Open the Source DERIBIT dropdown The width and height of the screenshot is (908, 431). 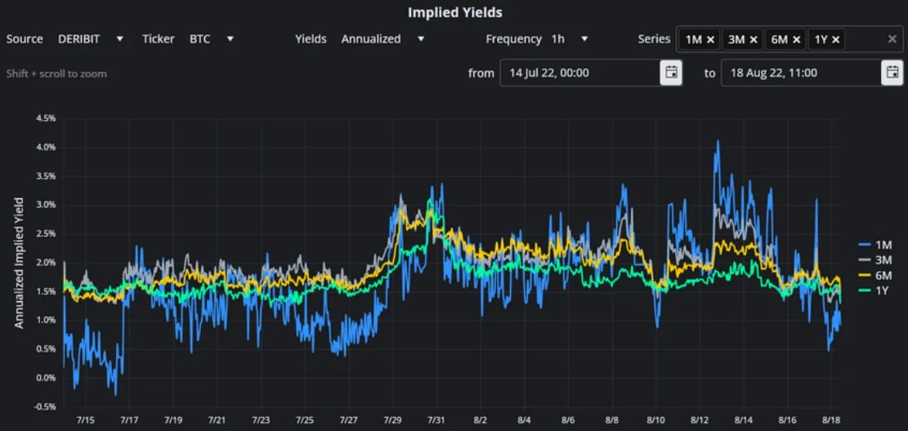click(x=91, y=39)
